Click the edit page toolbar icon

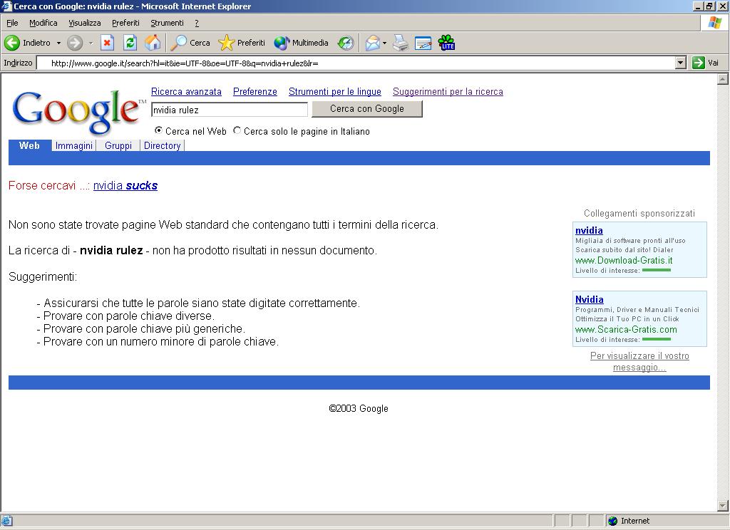point(423,43)
